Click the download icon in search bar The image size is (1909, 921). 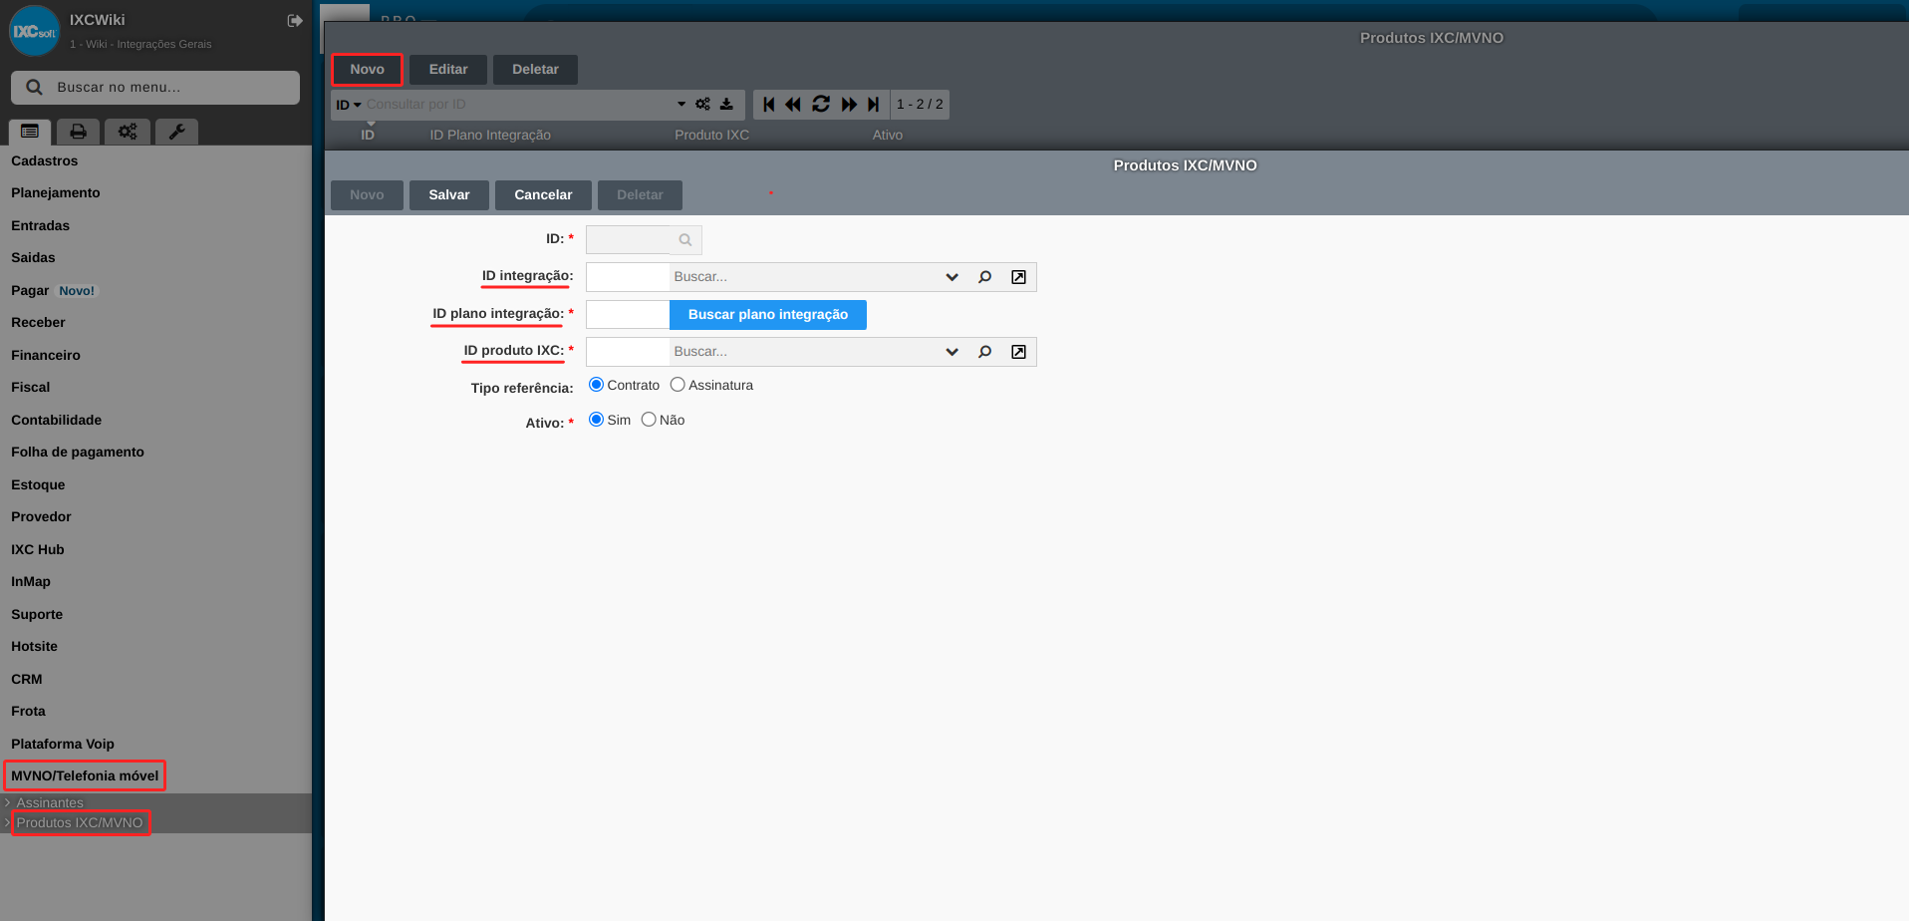point(726,105)
